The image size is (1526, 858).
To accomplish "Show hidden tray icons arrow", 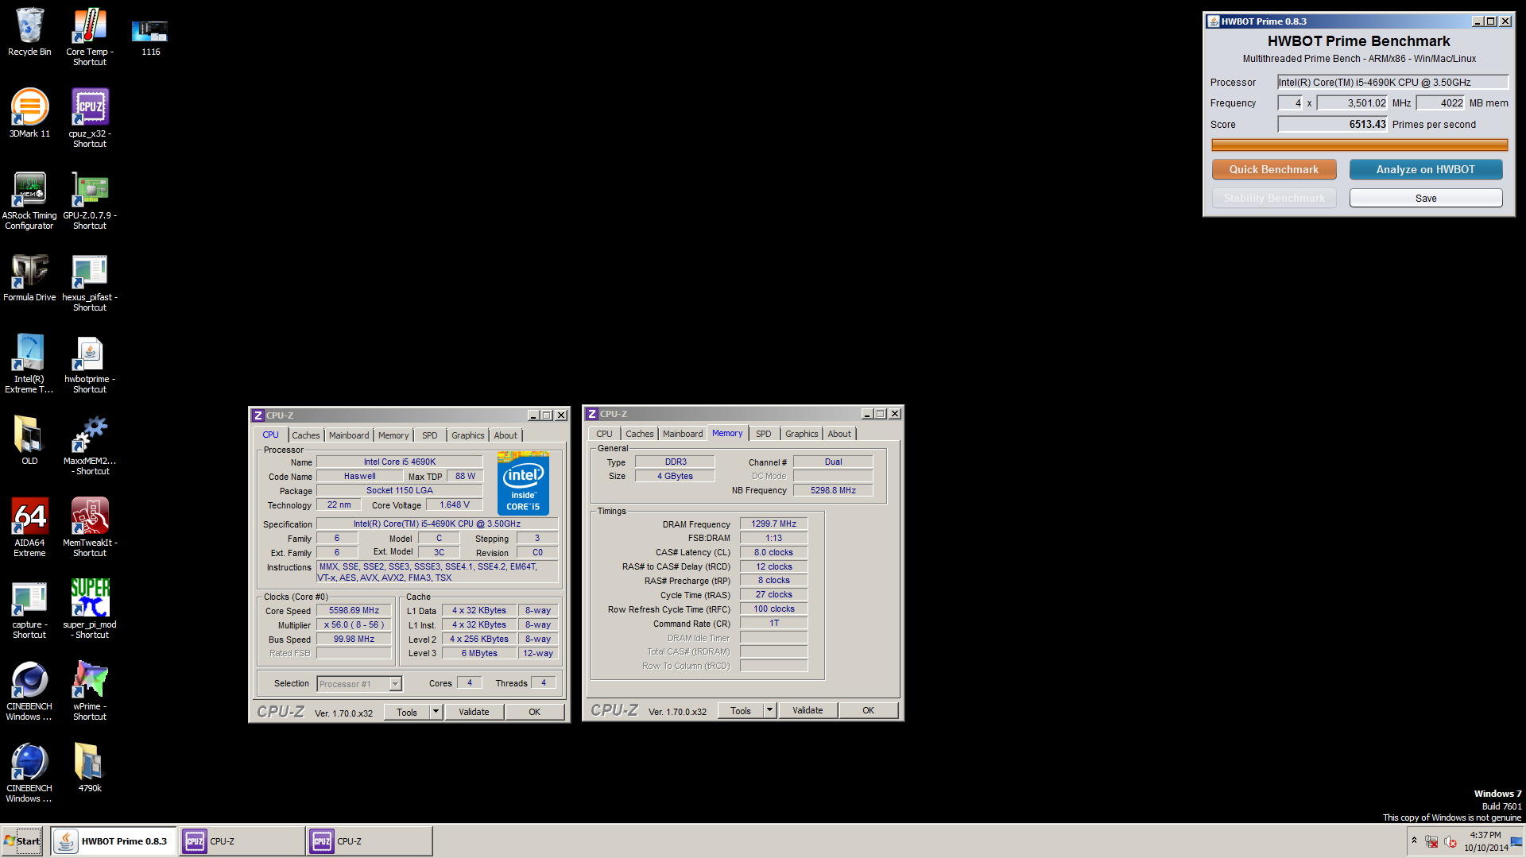I will click(1414, 840).
